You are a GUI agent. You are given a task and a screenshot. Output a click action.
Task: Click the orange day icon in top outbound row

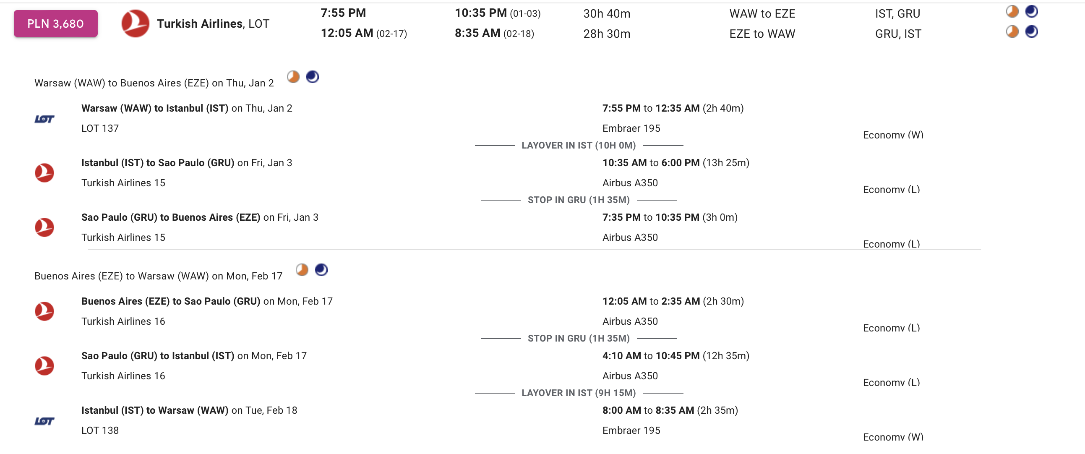coord(1012,11)
